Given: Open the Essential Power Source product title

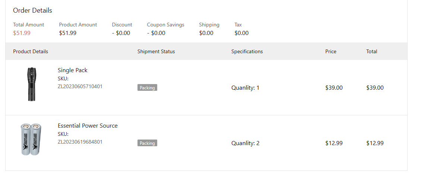Looking at the screenshot, I should coord(88,126).
